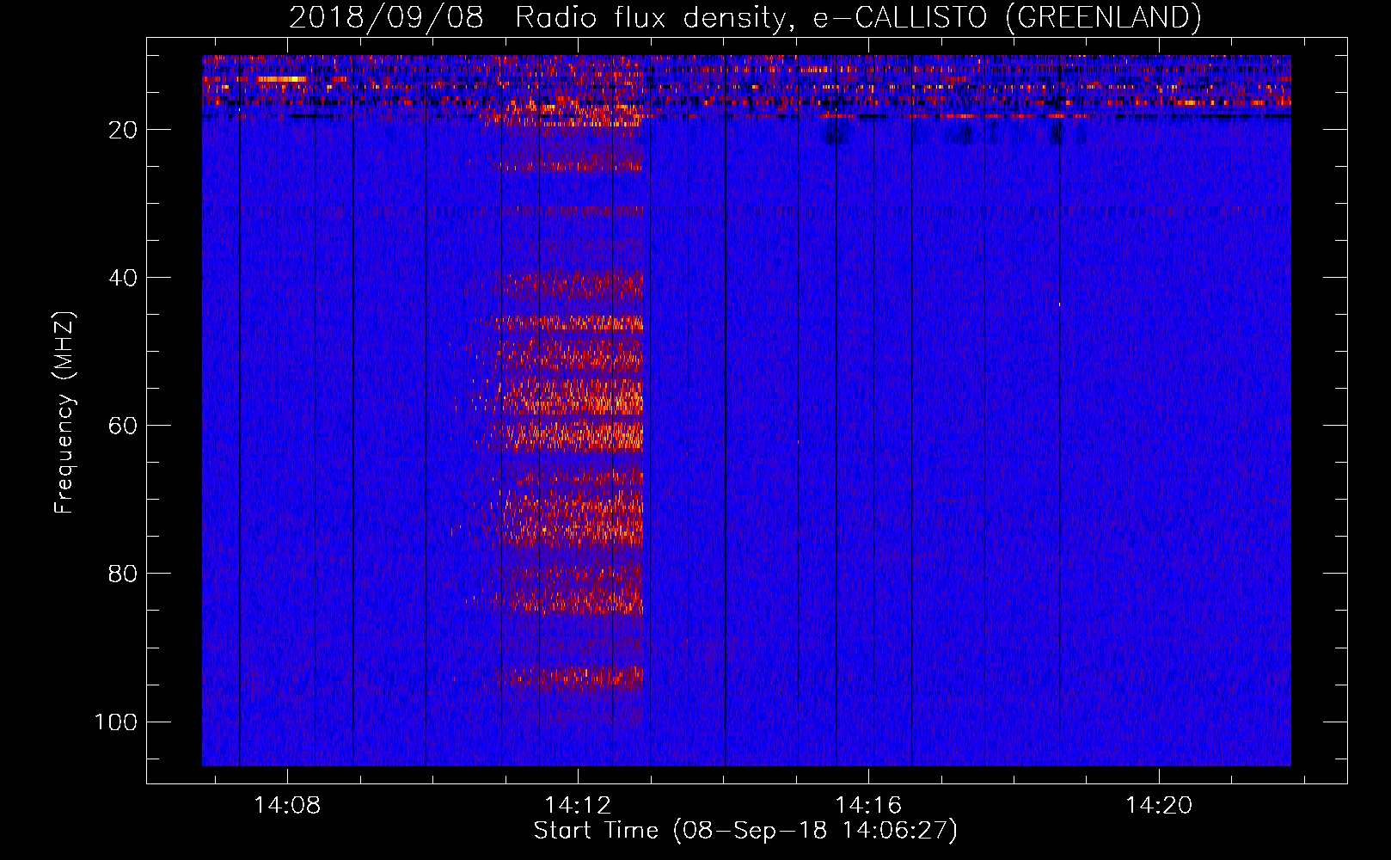Click the 14:08 time tick label
Viewport: 1391px width, 860px height.
point(287,805)
